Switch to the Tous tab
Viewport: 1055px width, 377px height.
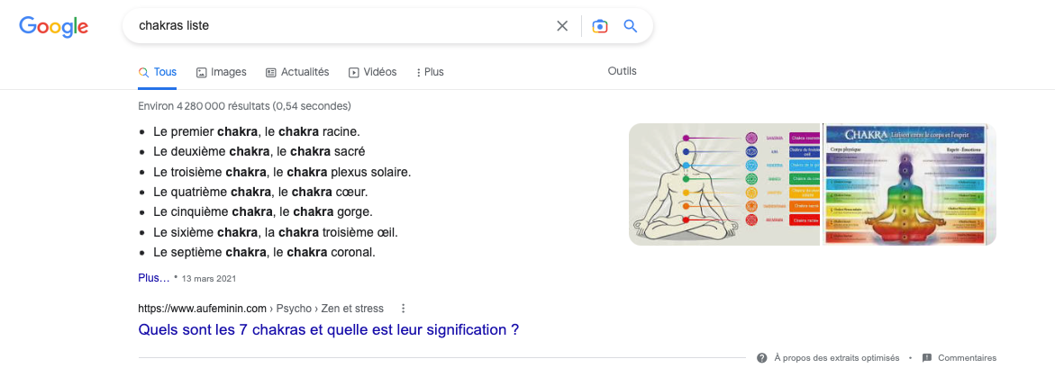tap(158, 72)
